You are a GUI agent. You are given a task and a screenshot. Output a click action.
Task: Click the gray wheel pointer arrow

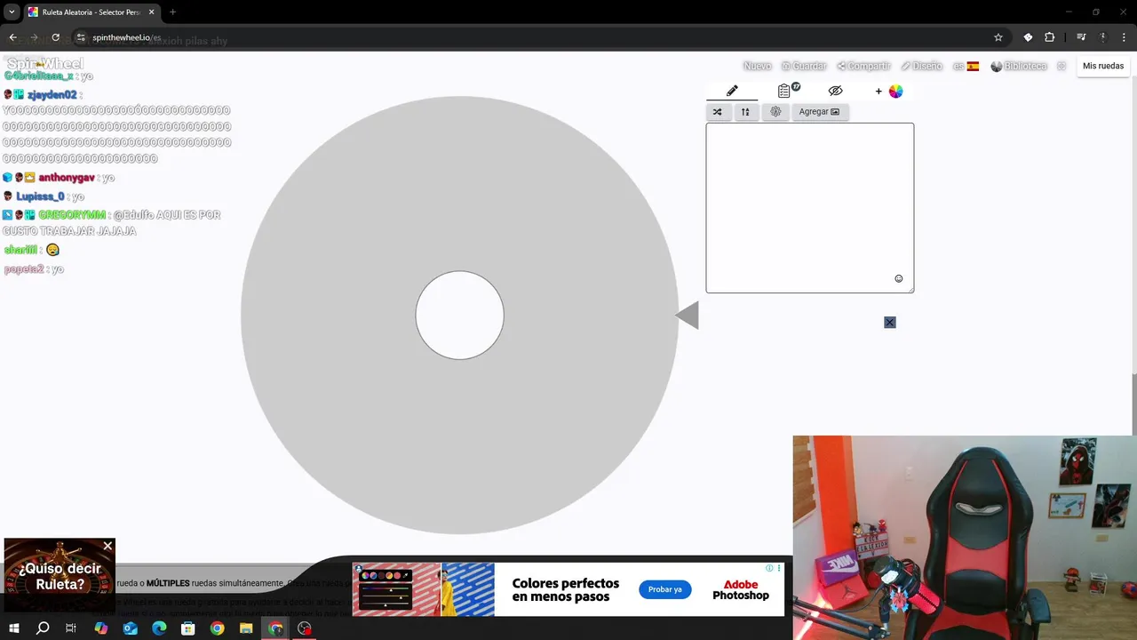[x=687, y=316]
